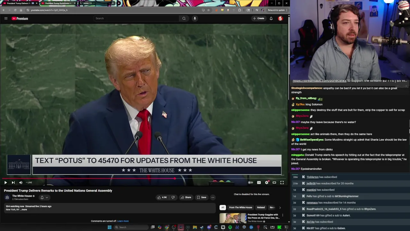410x231 pixels.
Task: Open The White House channel avatar
Action: pos(7,197)
